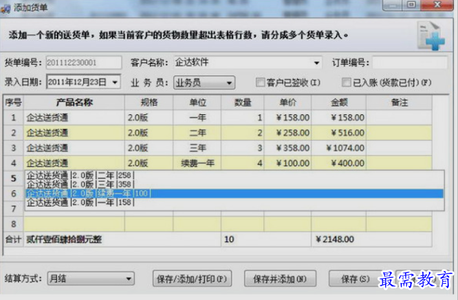Viewport: 458px width, 300px height.
Task: Click row 1 备注 cell
Action: coord(399,117)
